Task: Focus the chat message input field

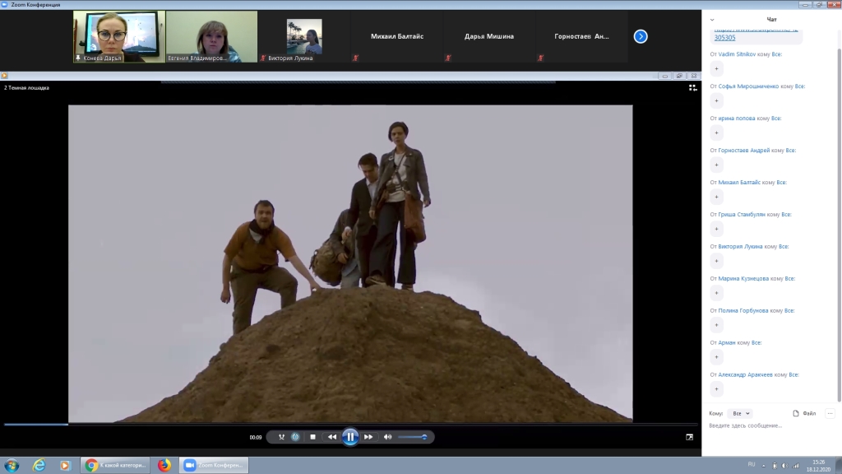Action: [x=771, y=426]
